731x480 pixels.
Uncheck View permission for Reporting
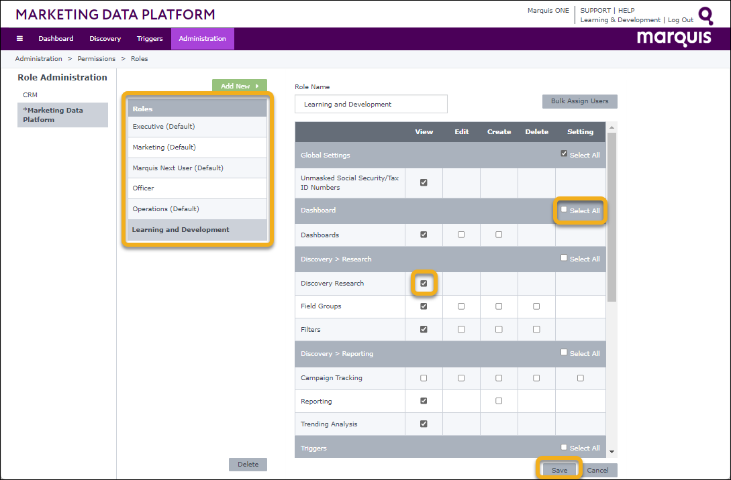tap(424, 401)
